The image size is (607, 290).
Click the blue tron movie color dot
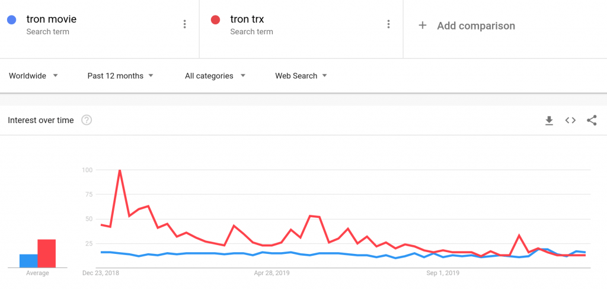(12, 20)
